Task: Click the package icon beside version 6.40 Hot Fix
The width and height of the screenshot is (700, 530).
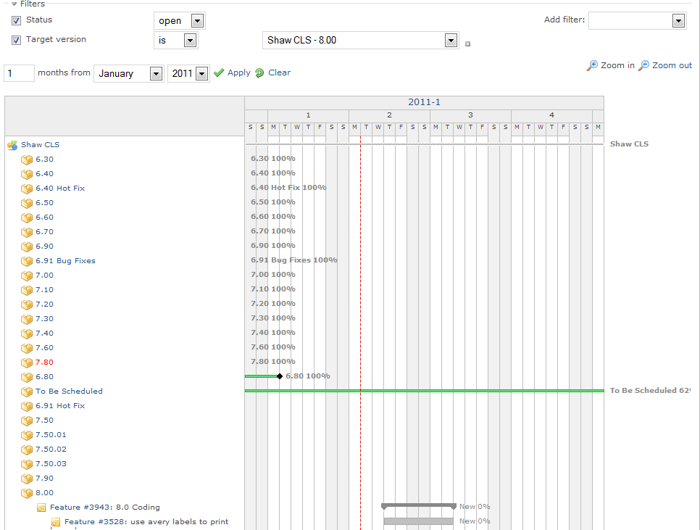Action: click(27, 189)
